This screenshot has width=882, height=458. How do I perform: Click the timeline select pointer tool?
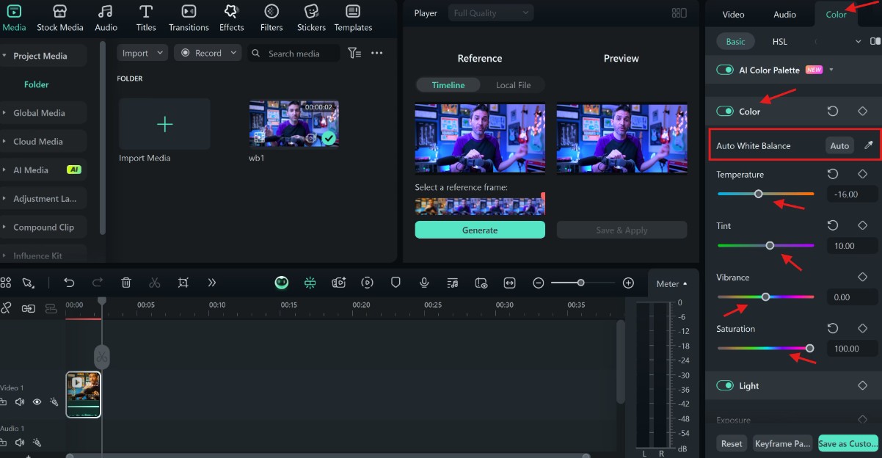28,283
